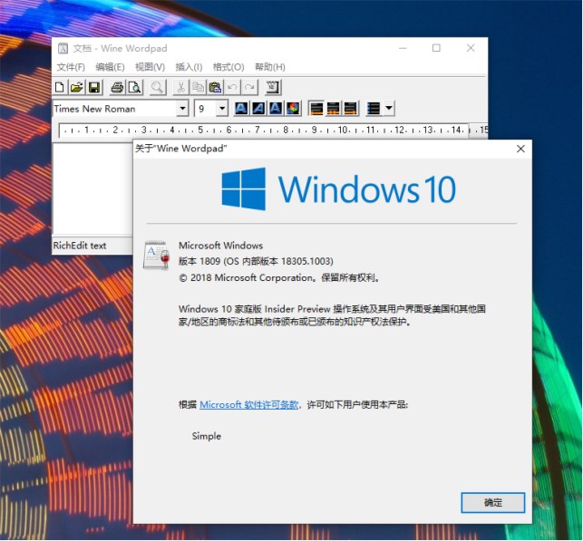Copy selection using the copy icon
The height and width of the screenshot is (541, 583).
tap(198, 87)
